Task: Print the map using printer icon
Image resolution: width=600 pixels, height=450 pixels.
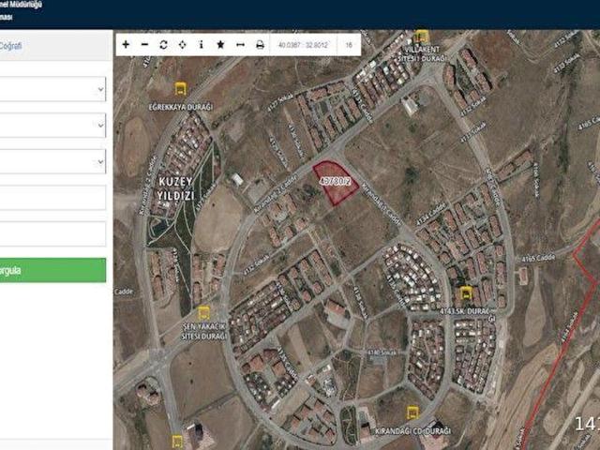Action: click(x=260, y=44)
